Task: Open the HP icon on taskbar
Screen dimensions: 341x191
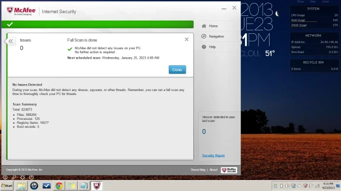Action: point(34,186)
